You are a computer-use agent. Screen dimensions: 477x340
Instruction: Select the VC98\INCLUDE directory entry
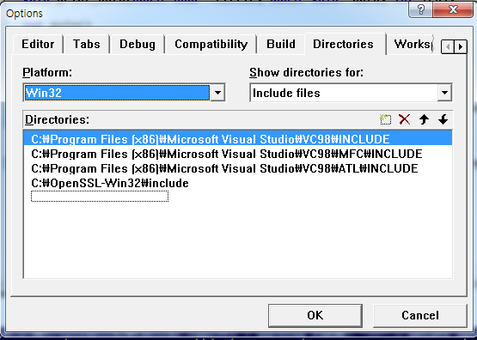pyautogui.click(x=237, y=139)
